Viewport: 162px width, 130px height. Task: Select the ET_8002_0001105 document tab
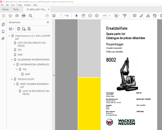point(37,9)
